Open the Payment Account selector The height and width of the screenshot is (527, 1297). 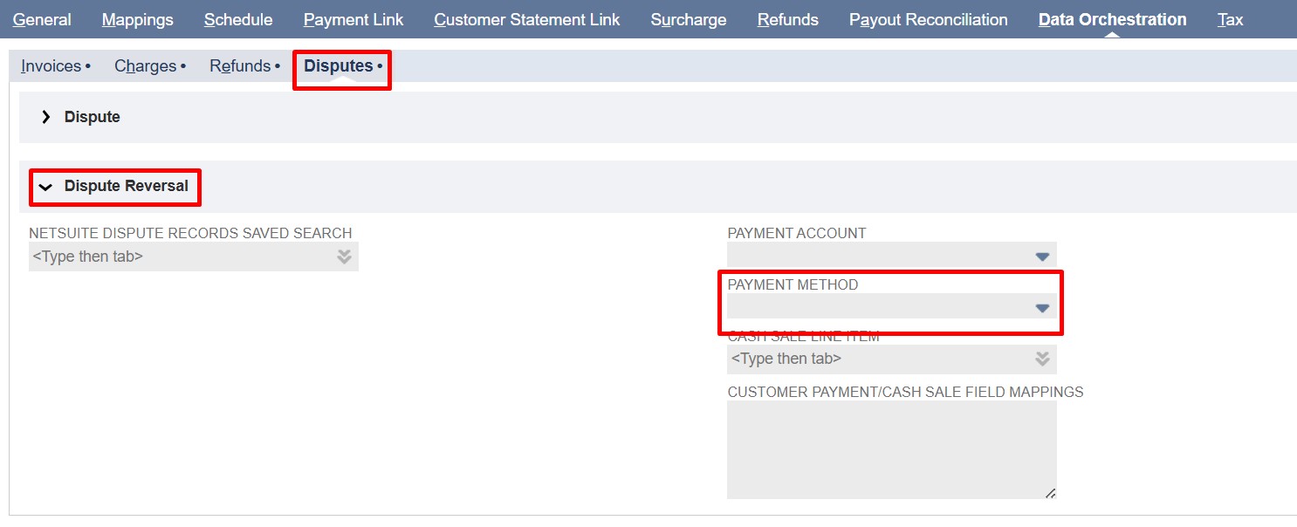pyautogui.click(x=890, y=255)
